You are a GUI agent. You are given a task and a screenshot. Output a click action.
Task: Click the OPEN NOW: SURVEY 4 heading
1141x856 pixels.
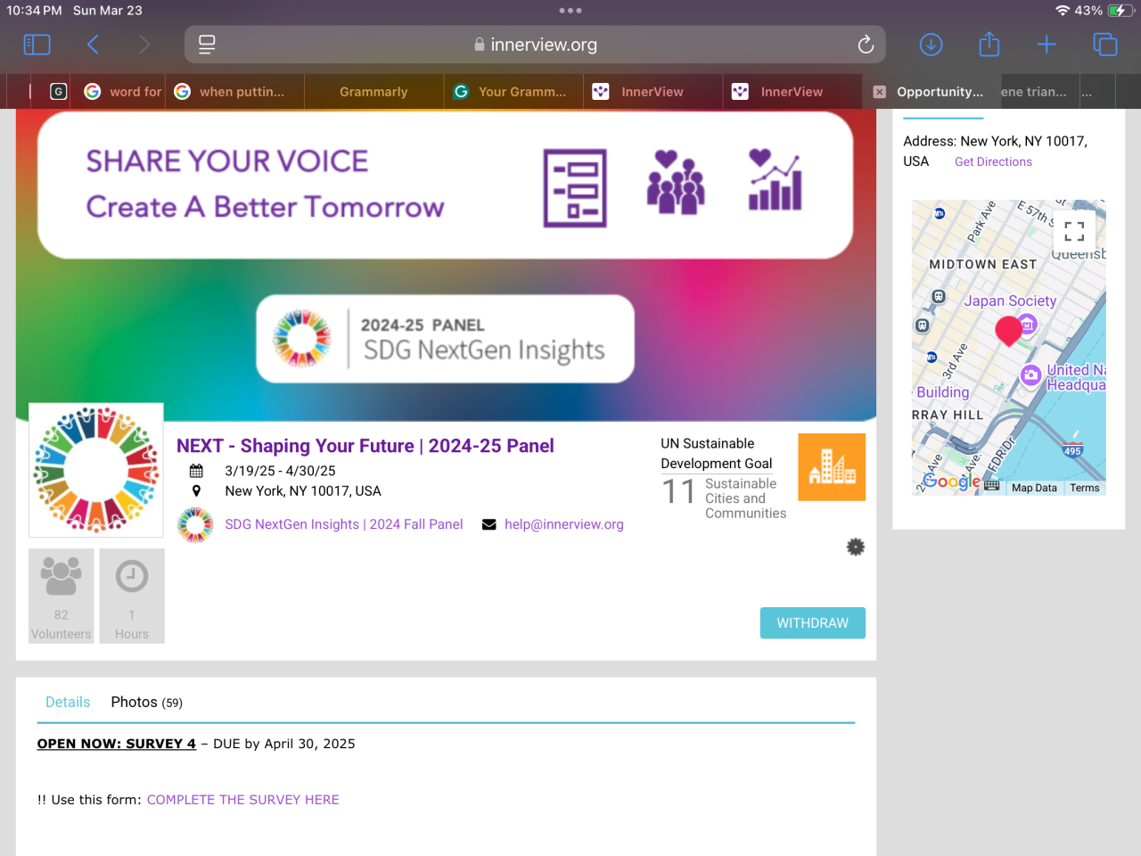pyautogui.click(x=116, y=744)
